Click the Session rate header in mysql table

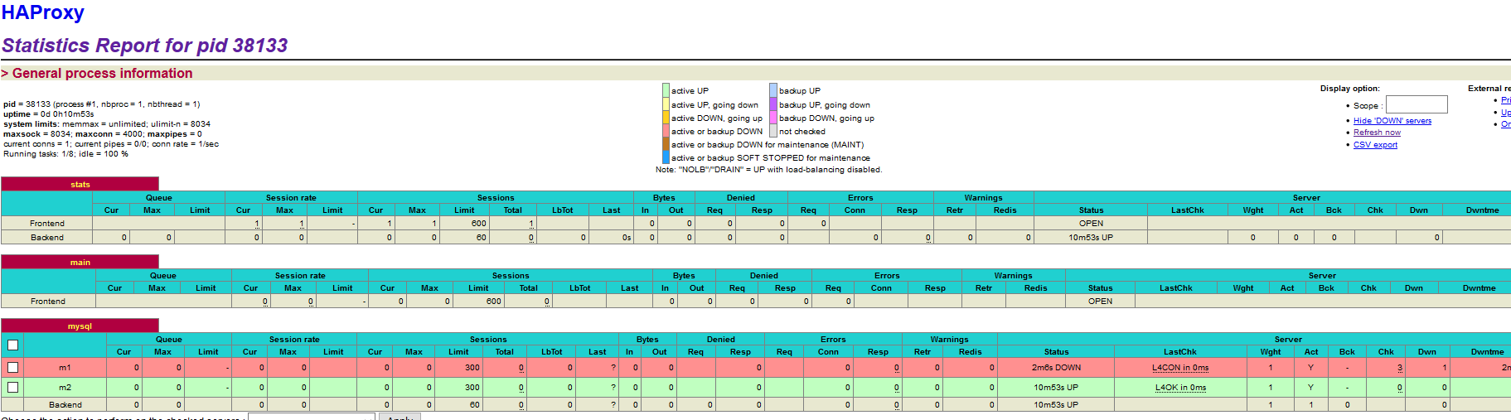[x=293, y=339]
